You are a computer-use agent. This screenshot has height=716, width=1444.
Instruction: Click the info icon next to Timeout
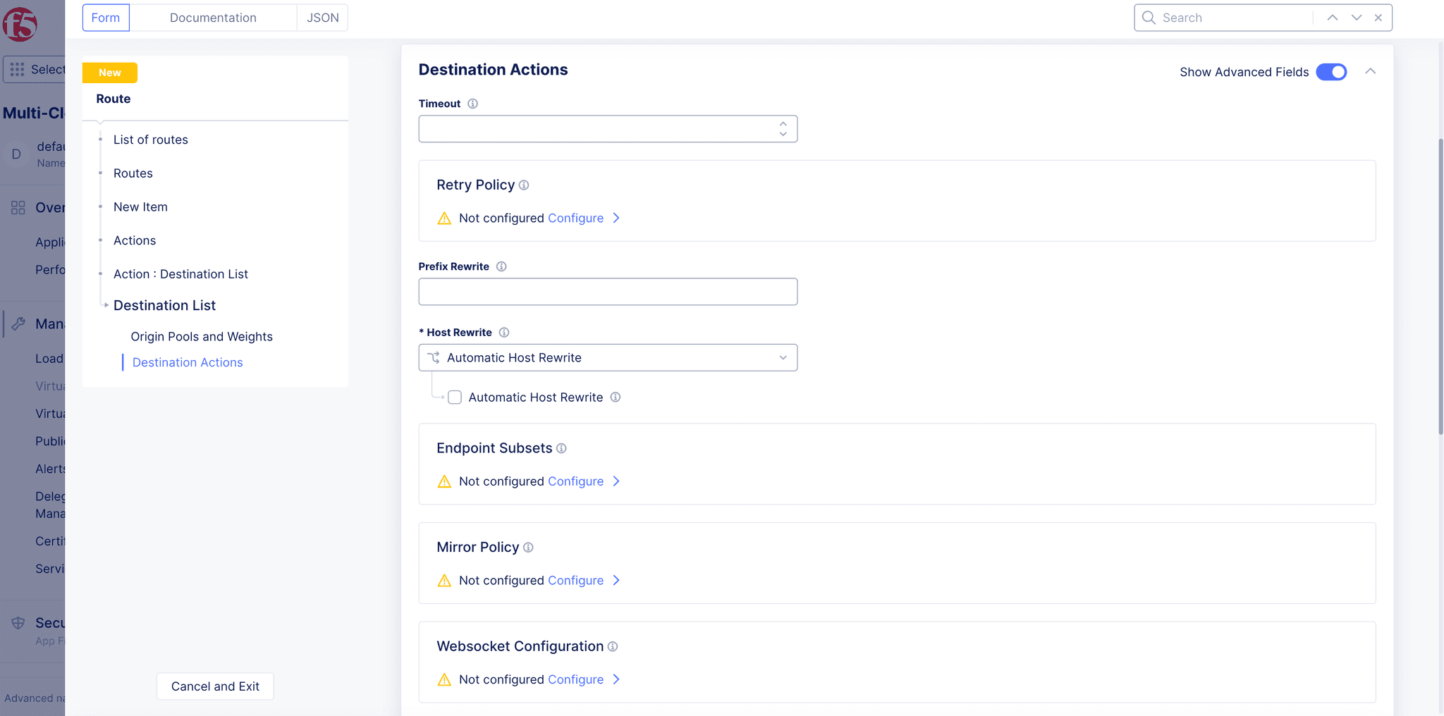[472, 103]
